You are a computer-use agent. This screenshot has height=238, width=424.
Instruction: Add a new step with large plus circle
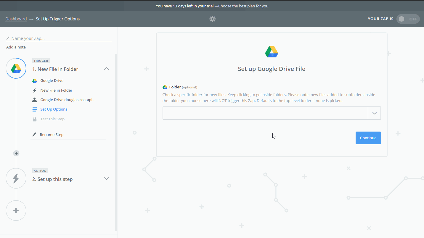click(16, 211)
